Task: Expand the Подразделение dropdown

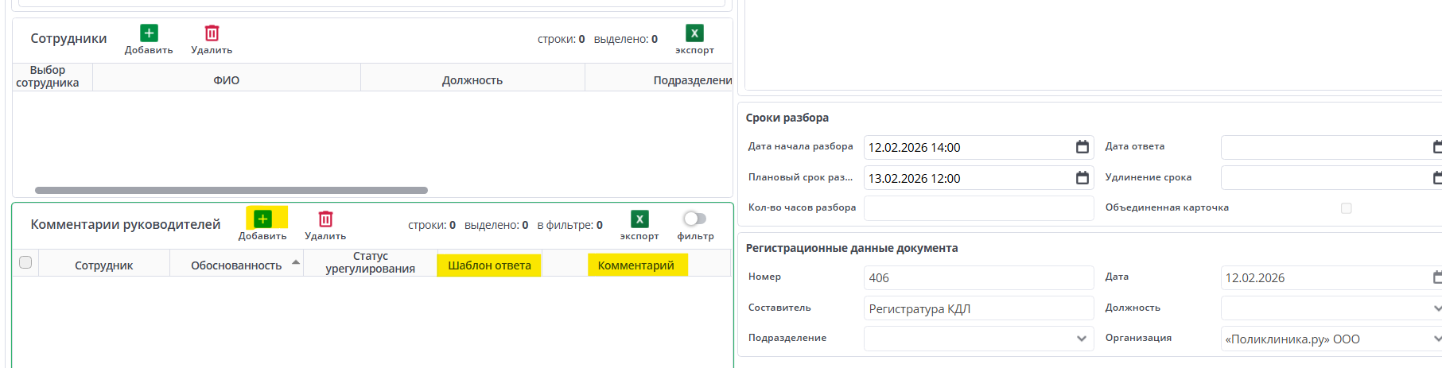Action: (x=1081, y=339)
